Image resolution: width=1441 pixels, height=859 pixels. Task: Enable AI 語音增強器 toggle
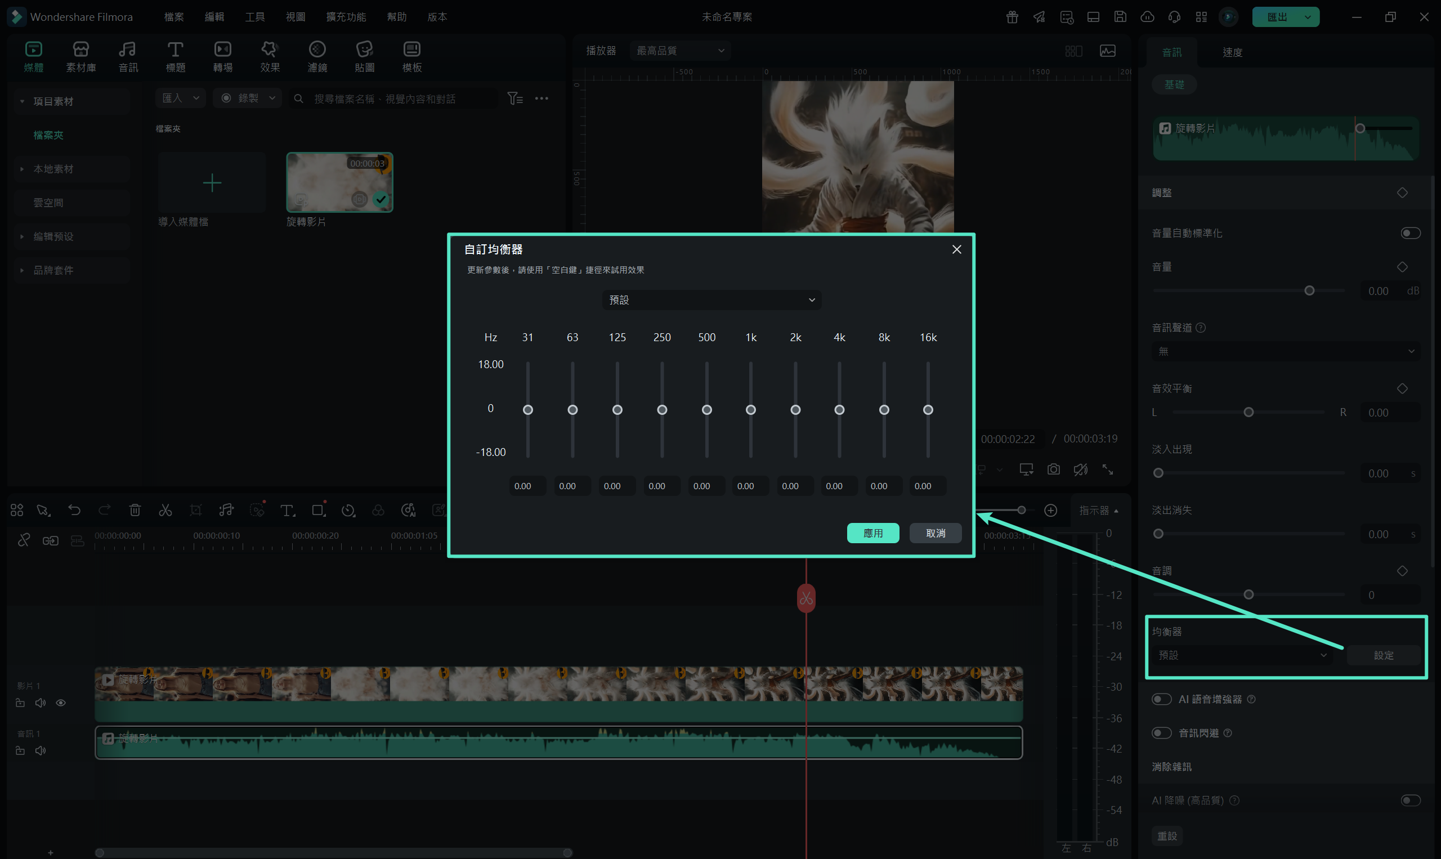coord(1161,699)
